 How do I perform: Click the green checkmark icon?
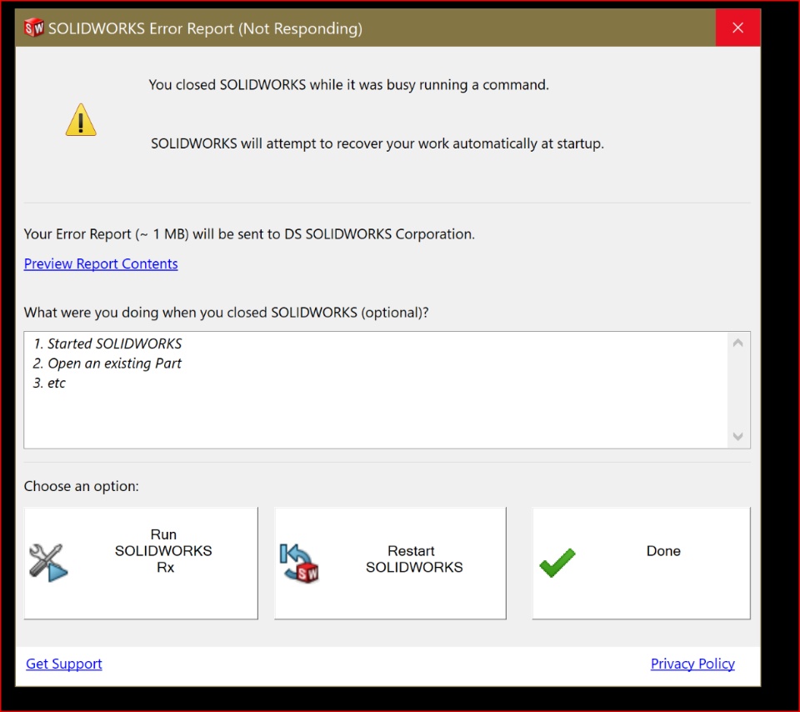click(557, 563)
